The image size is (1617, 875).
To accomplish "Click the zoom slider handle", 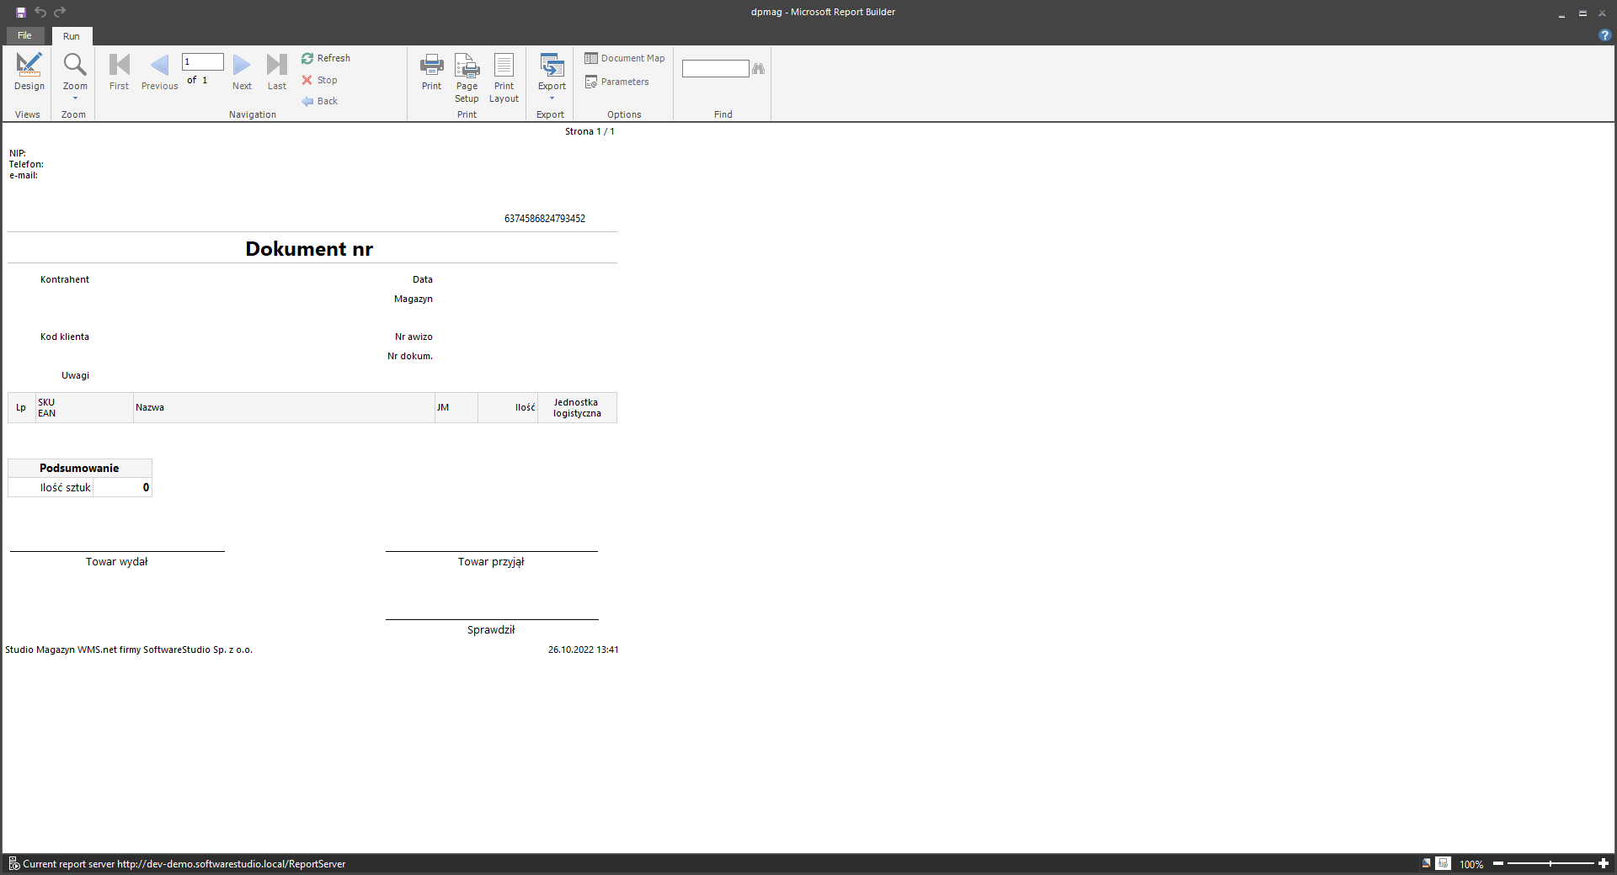I will pos(1550,863).
